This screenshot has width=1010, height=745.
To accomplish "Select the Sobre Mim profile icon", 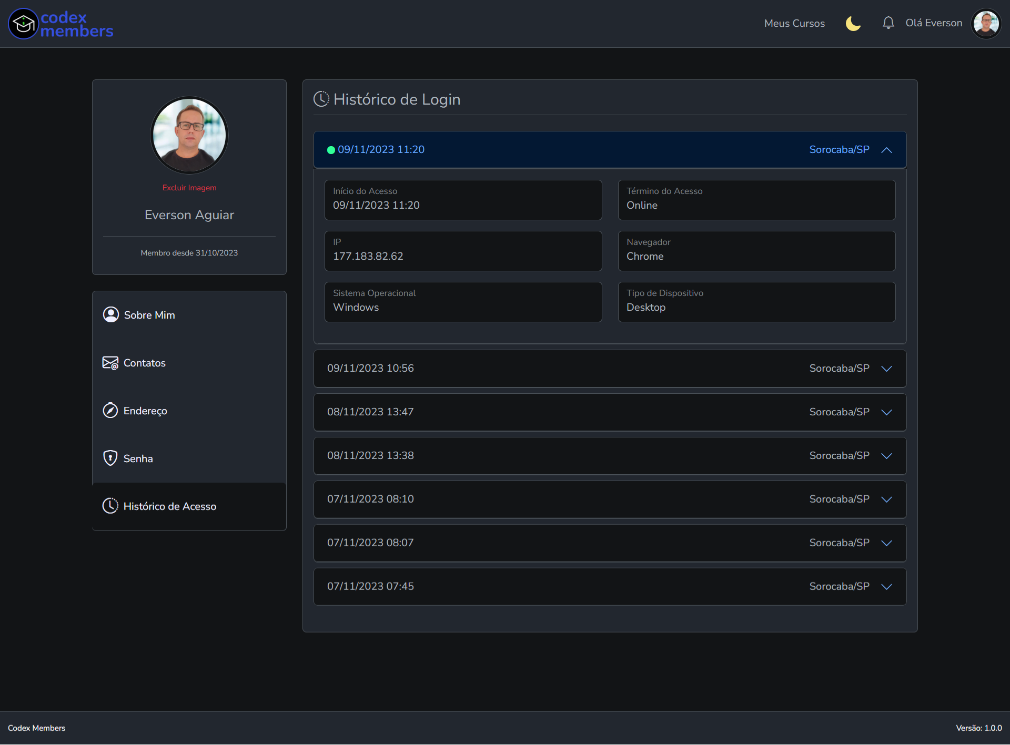I will click(x=110, y=314).
